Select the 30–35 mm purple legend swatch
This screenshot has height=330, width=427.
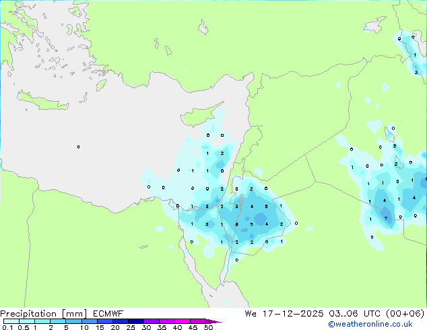pos(152,321)
